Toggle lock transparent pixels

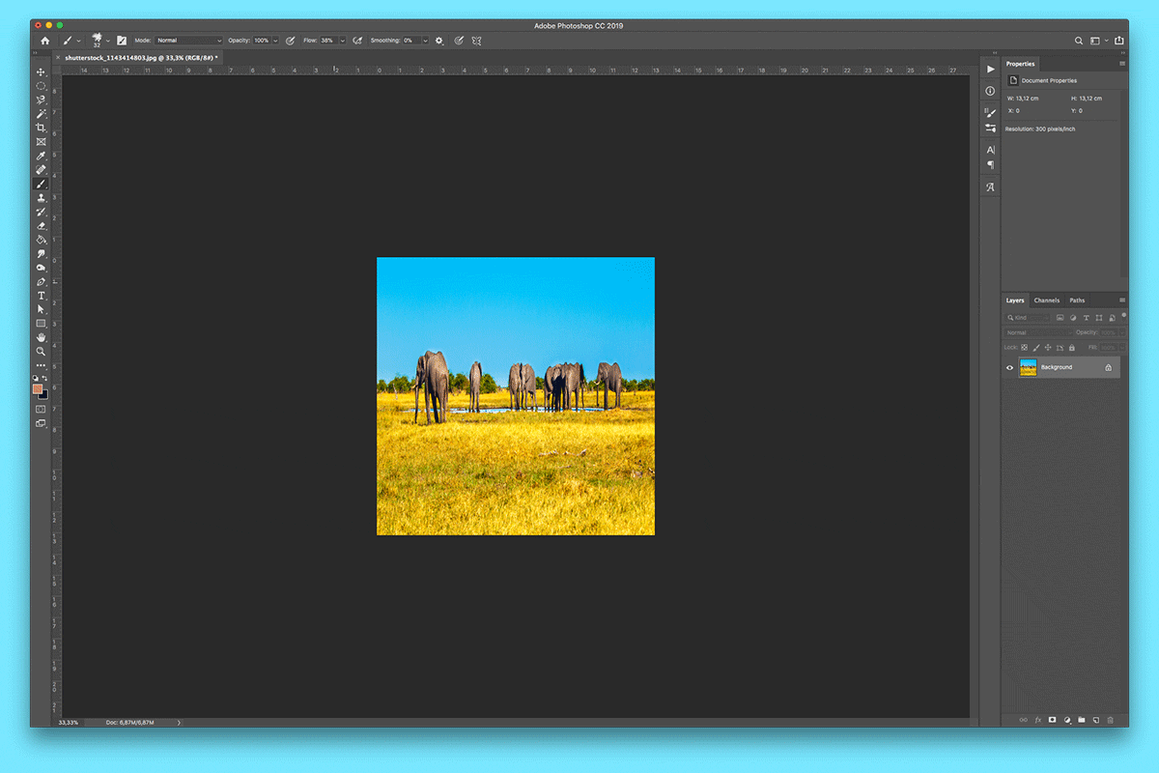1025,347
